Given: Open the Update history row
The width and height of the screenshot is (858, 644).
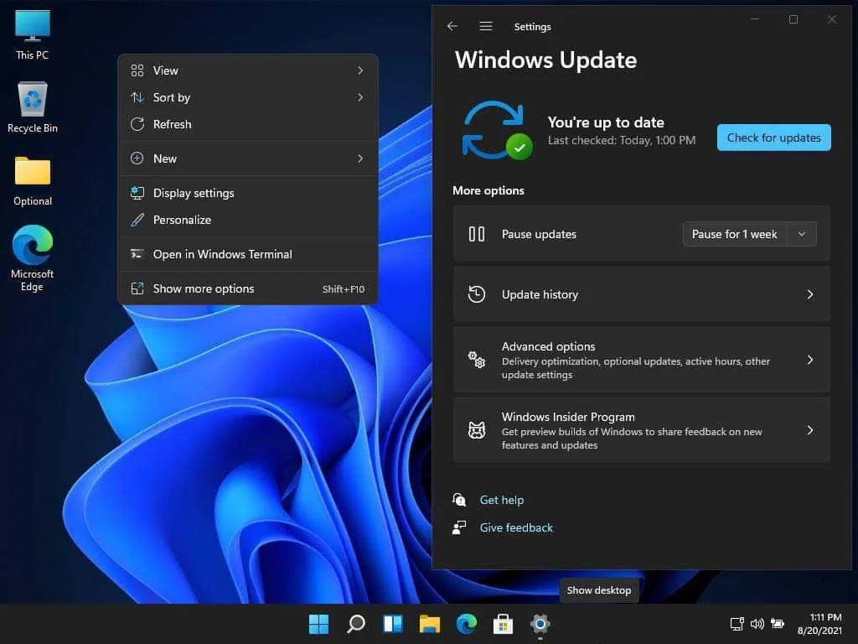Looking at the screenshot, I should 641,294.
